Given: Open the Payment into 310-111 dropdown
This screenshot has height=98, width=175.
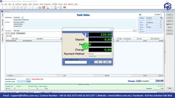Looking at the screenshot, I should [14, 88].
